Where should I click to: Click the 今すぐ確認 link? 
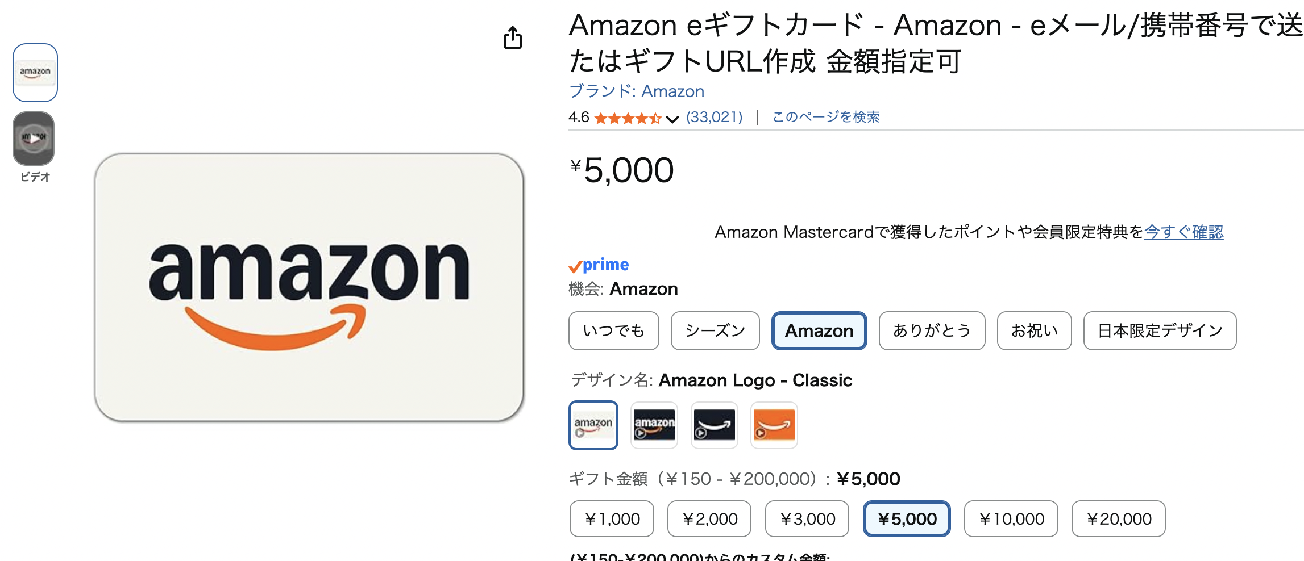tap(1183, 232)
